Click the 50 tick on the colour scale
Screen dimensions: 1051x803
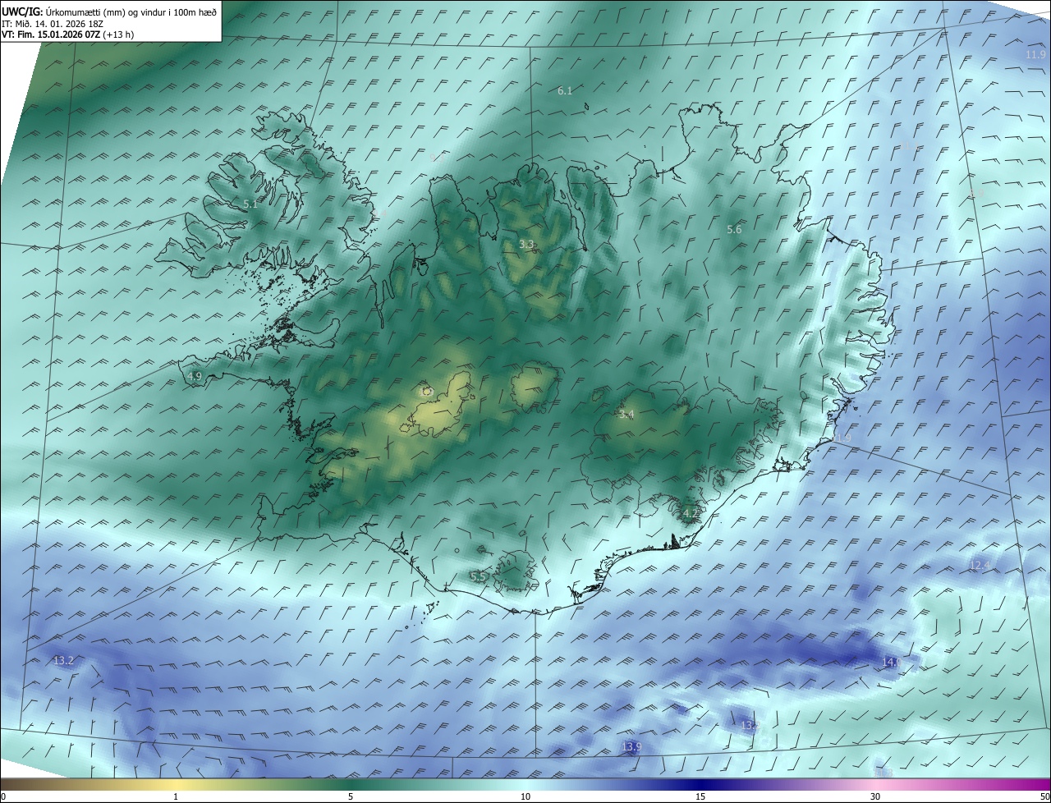pos(1044,796)
